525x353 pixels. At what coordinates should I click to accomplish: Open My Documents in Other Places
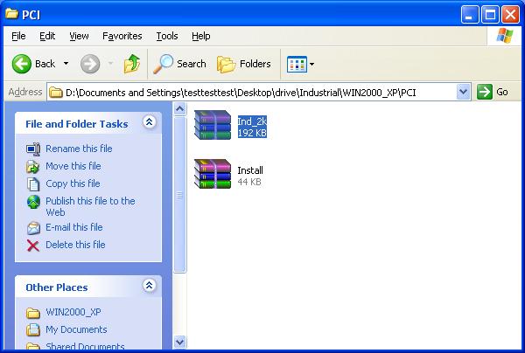point(76,329)
